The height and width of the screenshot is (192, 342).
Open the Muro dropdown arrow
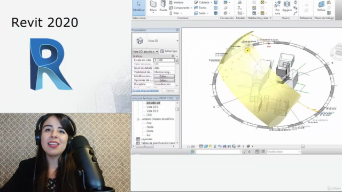(153, 13)
